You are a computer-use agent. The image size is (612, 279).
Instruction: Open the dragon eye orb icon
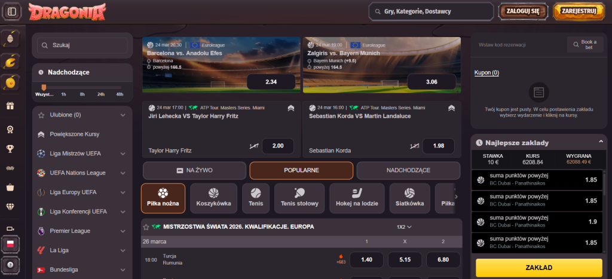tap(11, 82)
